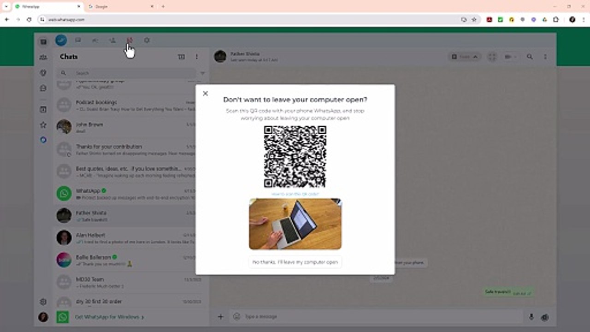
Task: Open a new browser tab
Action: (x=163, y=6)
